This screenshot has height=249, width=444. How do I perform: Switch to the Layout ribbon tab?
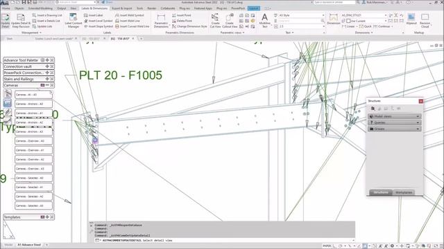254,8
